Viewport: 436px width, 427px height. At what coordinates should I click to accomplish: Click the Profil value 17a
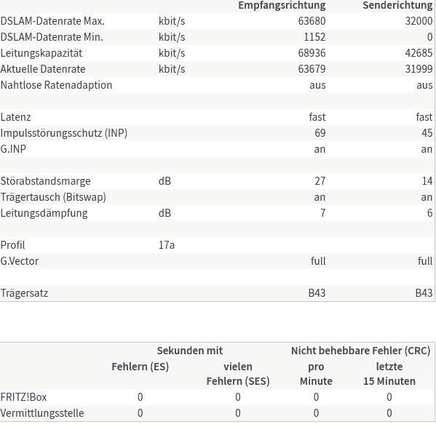(x=167, y=245)
